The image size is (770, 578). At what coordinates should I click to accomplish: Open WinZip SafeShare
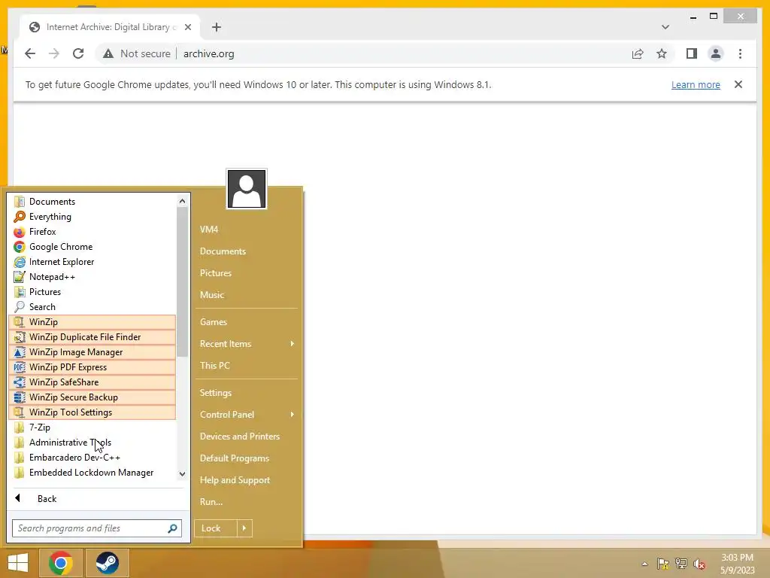coord(92,382)
